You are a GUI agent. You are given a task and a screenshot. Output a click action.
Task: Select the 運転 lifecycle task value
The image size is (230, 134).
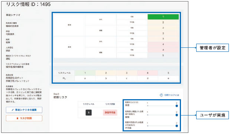coord(8,59)
